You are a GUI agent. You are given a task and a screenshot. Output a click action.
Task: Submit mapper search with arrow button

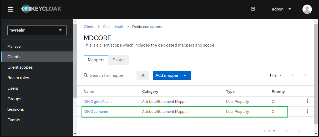click(x=143, y=75)
